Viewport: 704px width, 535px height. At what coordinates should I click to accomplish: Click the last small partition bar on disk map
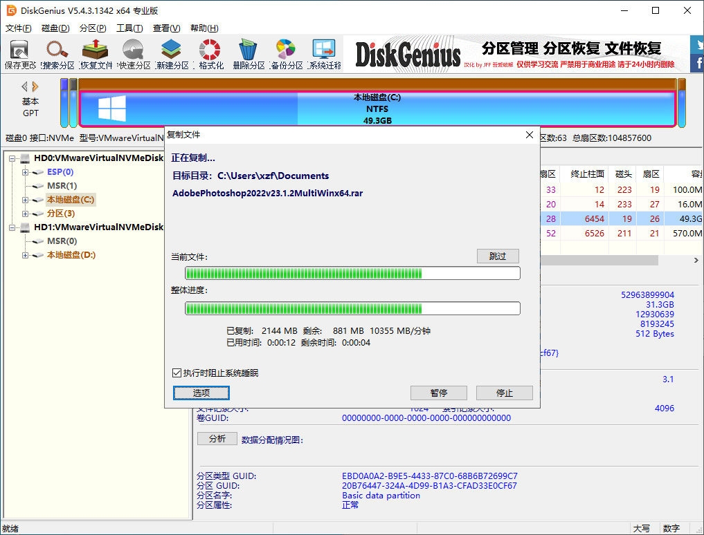pyautogui.click(x=682, y=103)
